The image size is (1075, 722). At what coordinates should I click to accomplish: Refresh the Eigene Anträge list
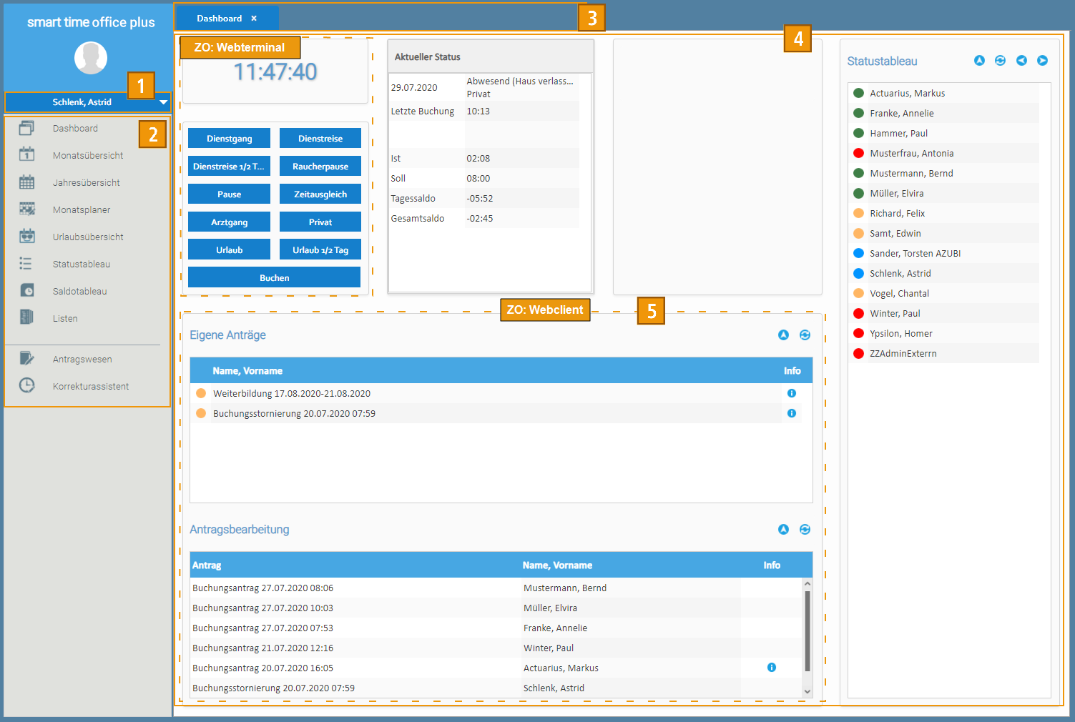[x=805, y=335]
